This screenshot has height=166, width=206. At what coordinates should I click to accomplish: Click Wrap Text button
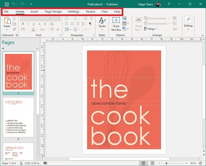coord(139,24)
